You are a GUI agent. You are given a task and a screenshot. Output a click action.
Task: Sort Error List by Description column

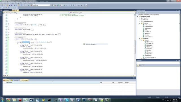coord(53,82)
